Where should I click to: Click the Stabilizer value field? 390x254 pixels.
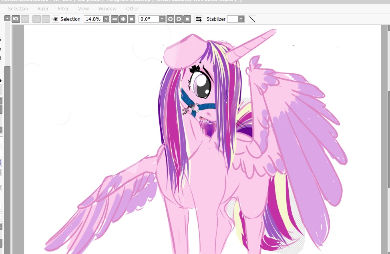233,19
